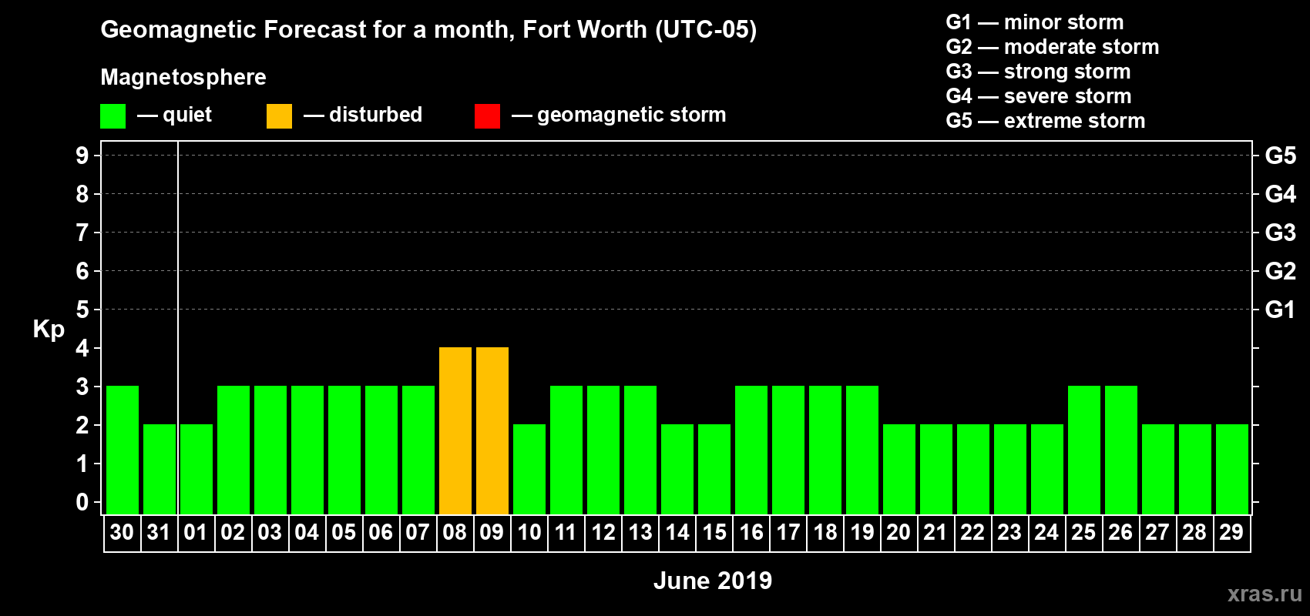Click the 'G2 — moderate storm' legend entry
1310x616 pixels.
coord(1052,47)
